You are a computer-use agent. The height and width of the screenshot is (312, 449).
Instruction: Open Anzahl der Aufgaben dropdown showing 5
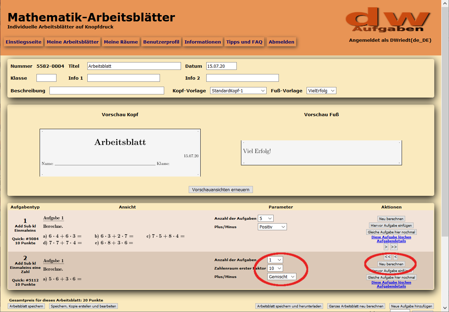pos(266,218)
